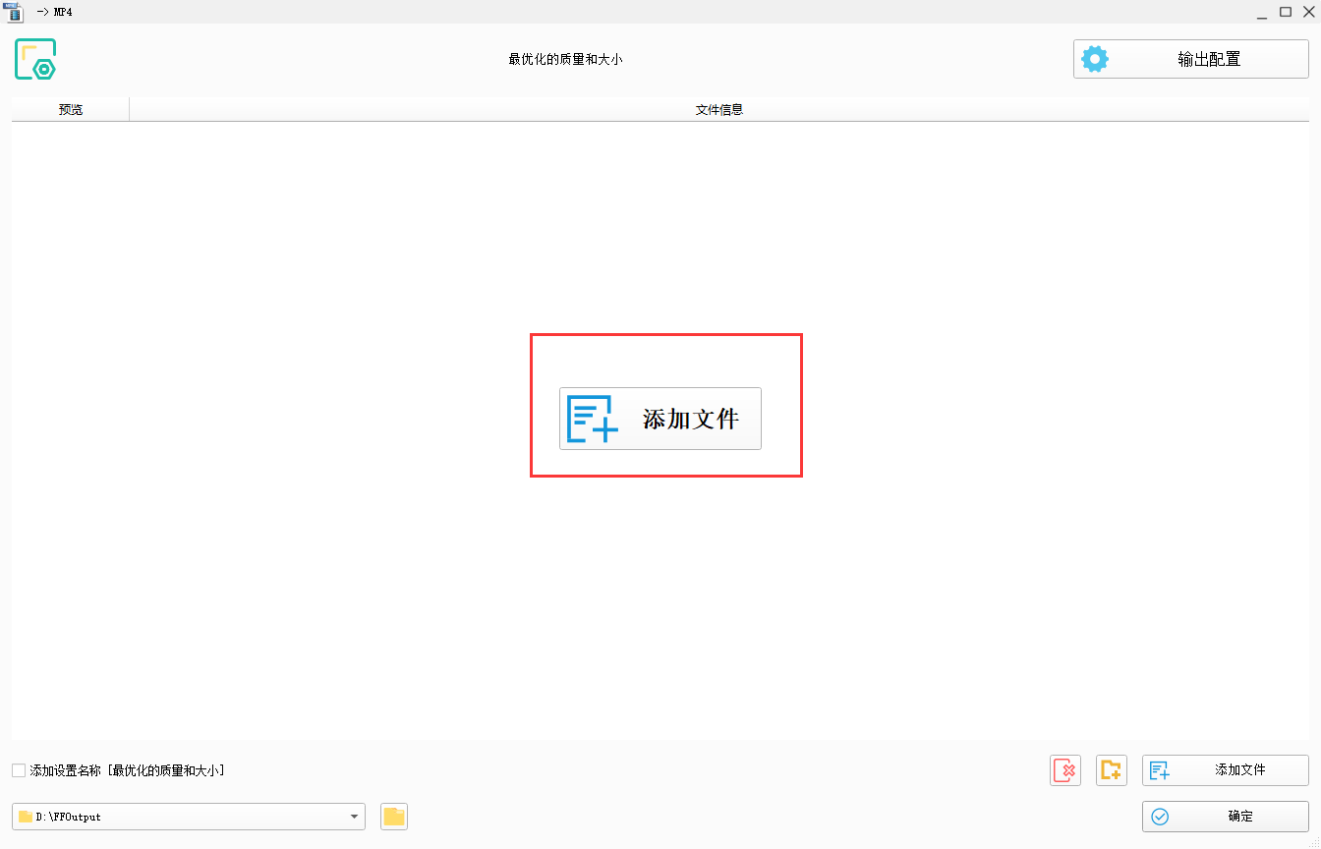
Task: Click the app icon in title bar
Action: coord(14,12)
